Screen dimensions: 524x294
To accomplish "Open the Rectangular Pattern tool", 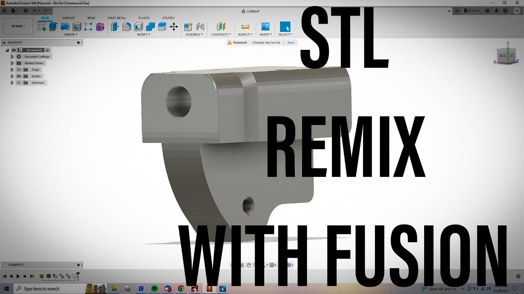I will click(x=88, y=27).
